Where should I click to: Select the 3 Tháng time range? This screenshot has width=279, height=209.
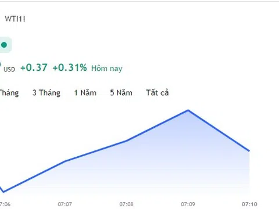tap(46, 93)
